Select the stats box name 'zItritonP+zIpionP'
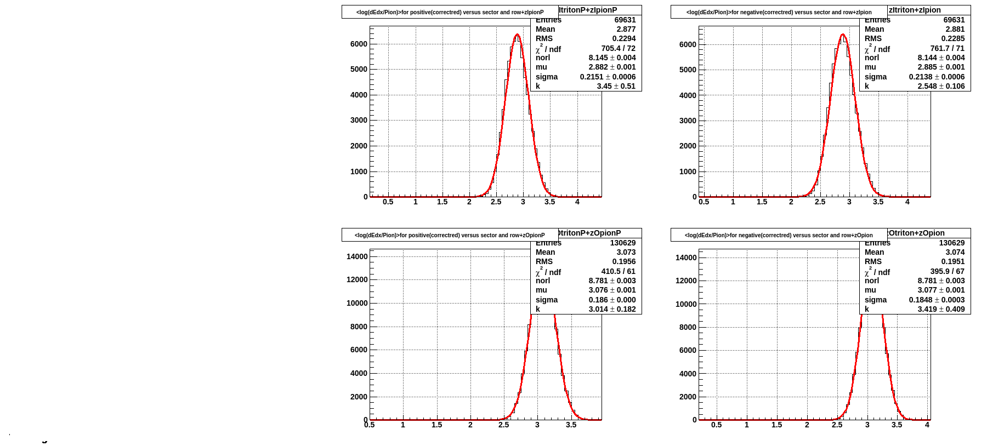Viewport: 987px width, 446px height. 588,10
